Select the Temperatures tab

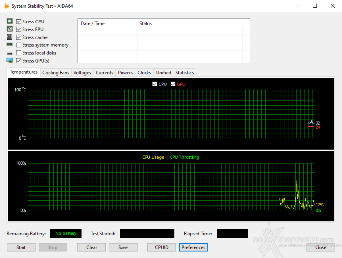(x=24, y=72)
